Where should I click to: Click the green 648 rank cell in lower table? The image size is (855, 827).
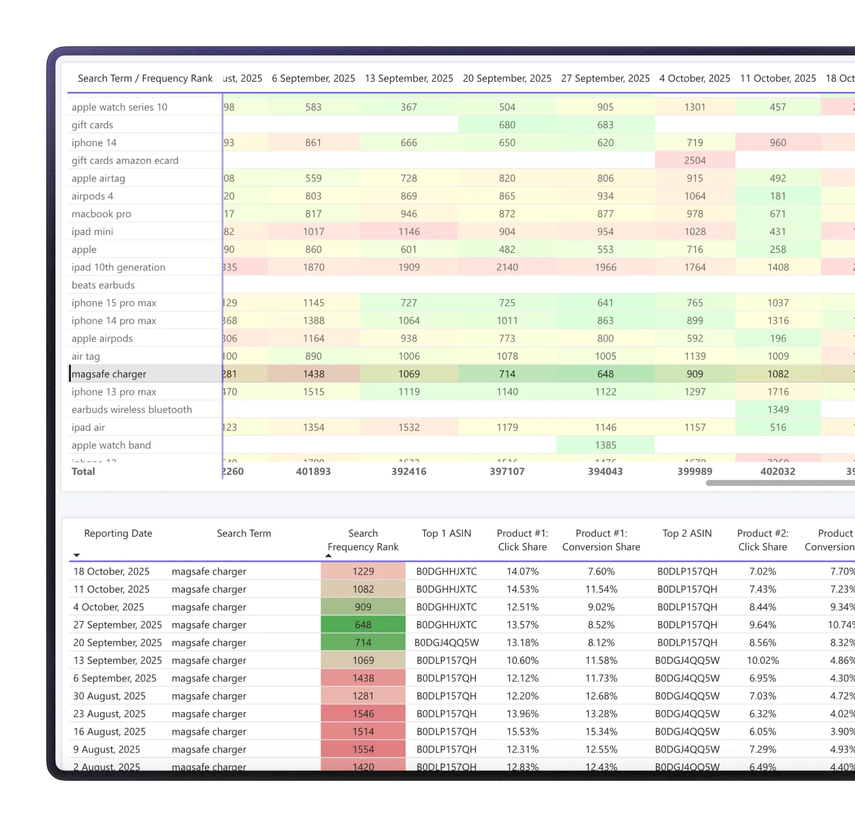(x=363, y=625)
